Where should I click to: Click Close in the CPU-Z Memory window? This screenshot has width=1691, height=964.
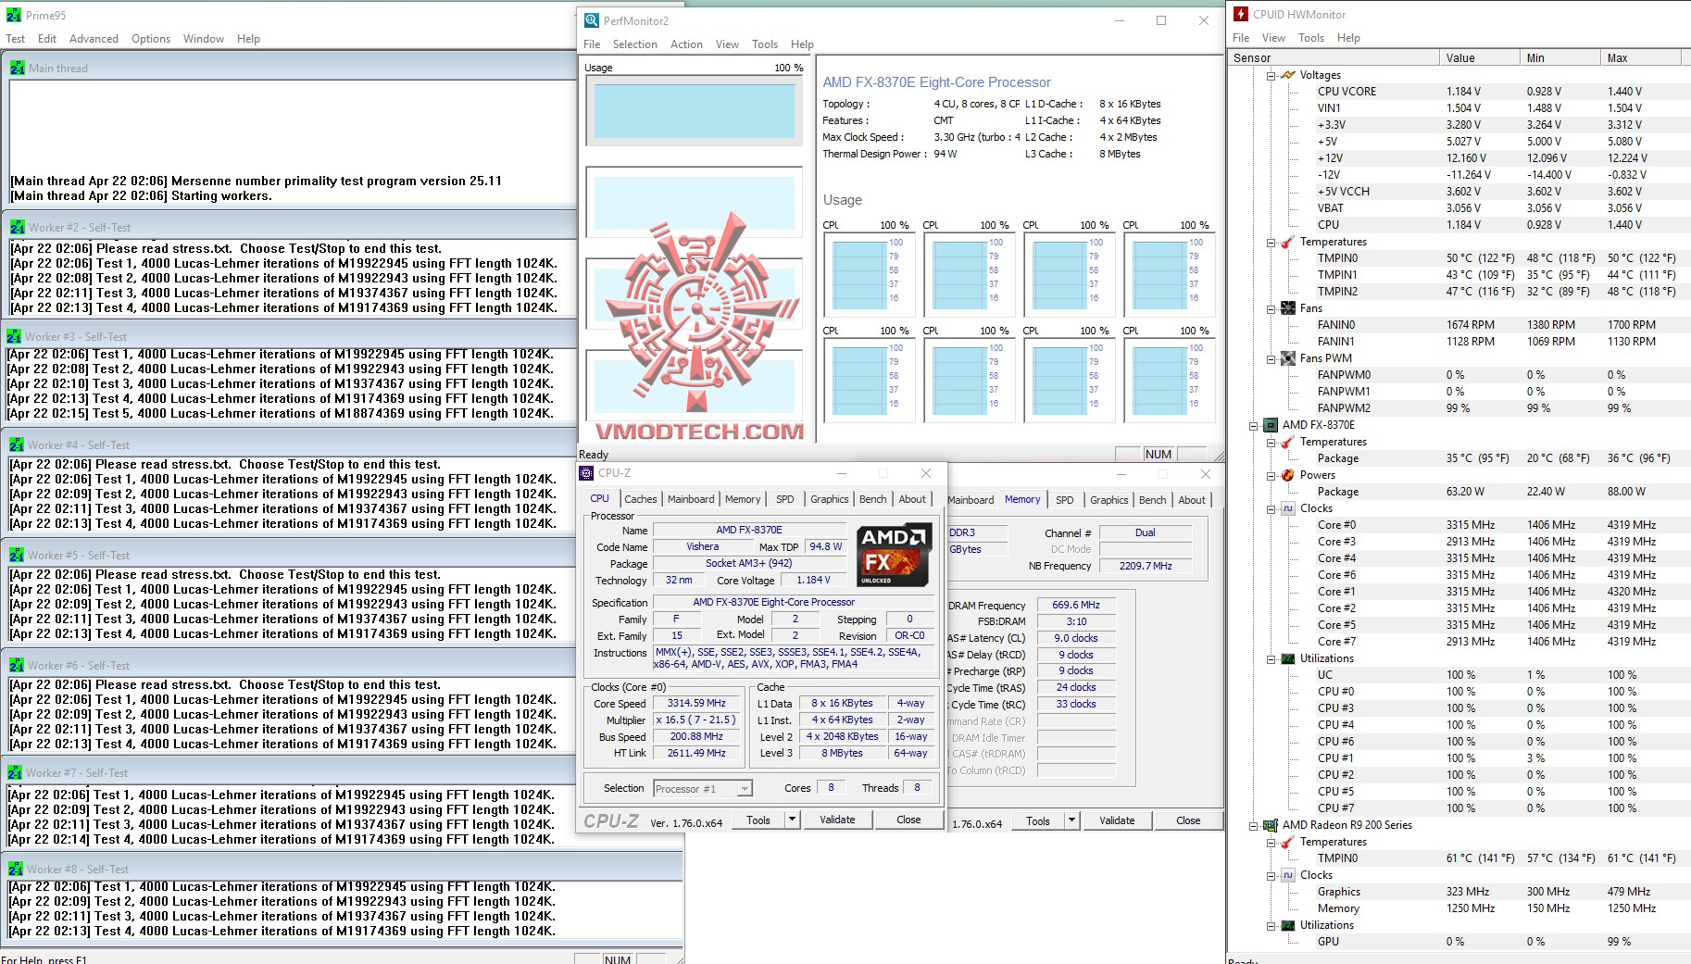click(1188, 820)
